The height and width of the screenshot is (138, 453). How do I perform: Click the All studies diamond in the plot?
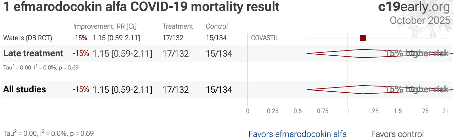coord(363,89)
